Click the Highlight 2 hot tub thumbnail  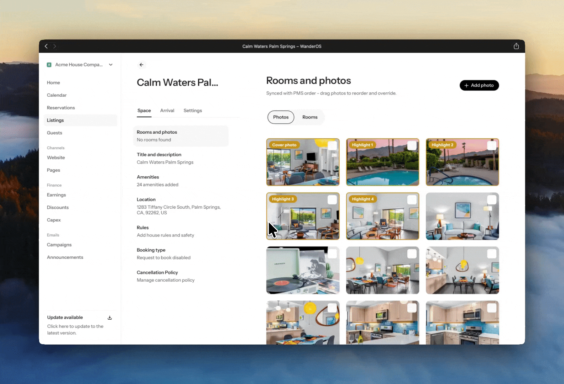[462, 162]
